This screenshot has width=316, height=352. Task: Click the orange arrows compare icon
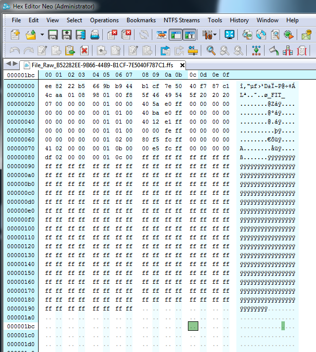(x=162, y=35)
